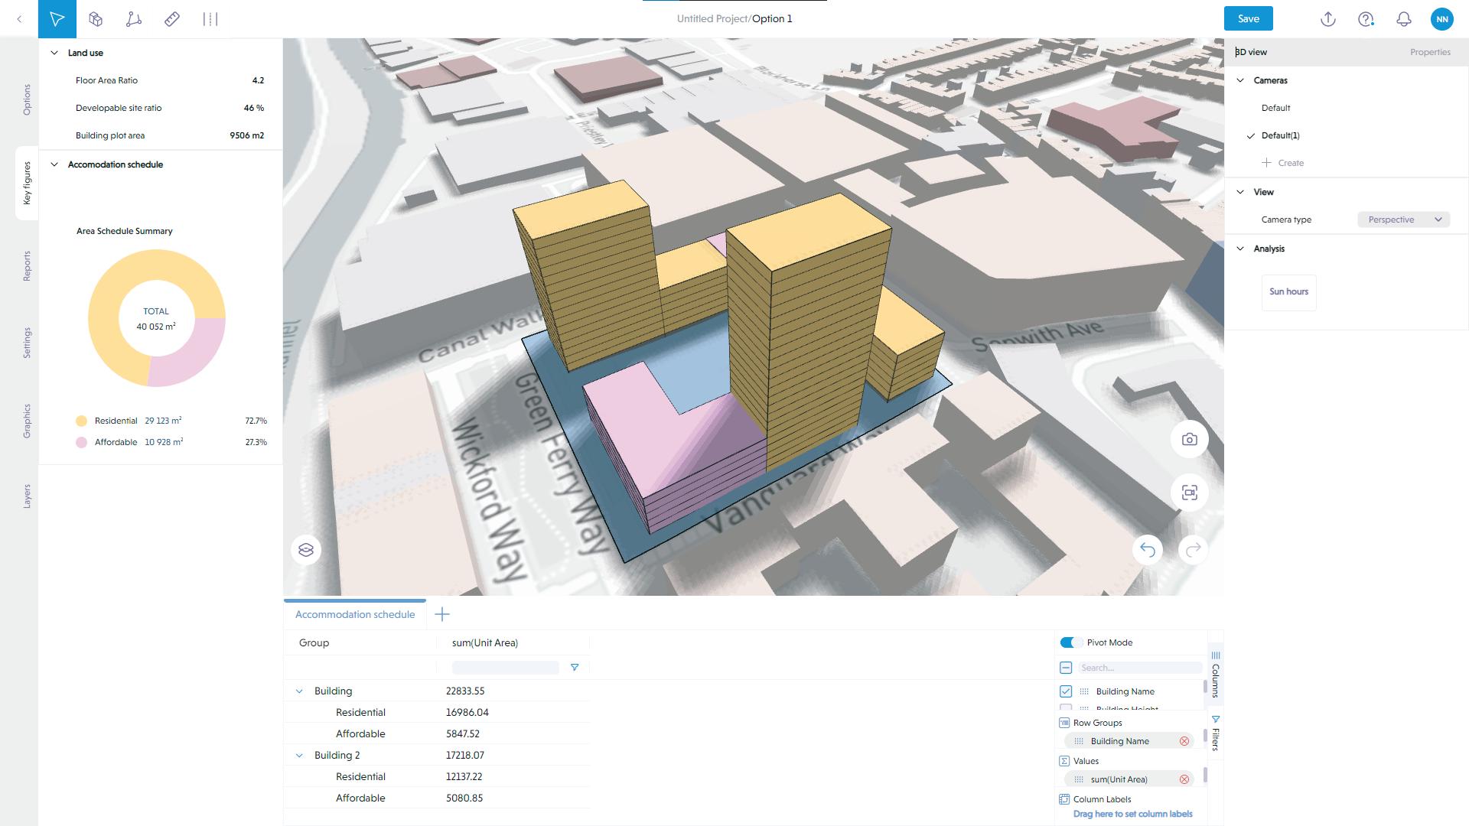Remove Building Name from Row Groups

[1184, 741]
